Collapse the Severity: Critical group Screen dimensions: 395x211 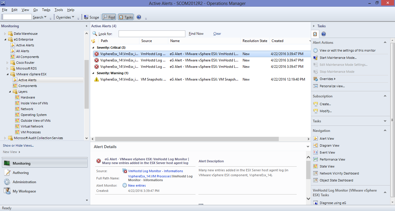pos(93,48)
